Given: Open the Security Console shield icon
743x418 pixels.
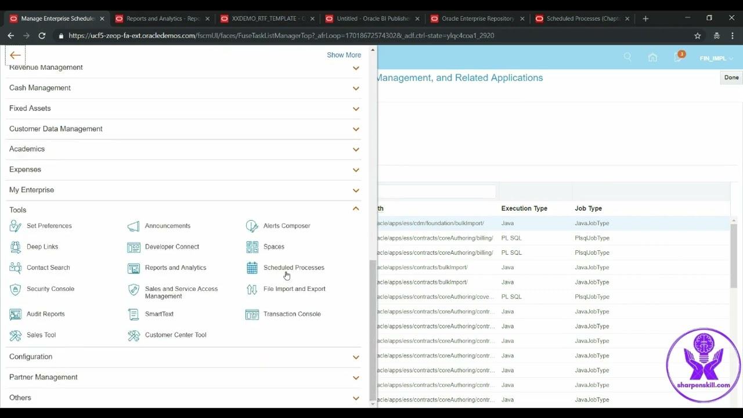Looking at the screenshot, I should [16, 289].
